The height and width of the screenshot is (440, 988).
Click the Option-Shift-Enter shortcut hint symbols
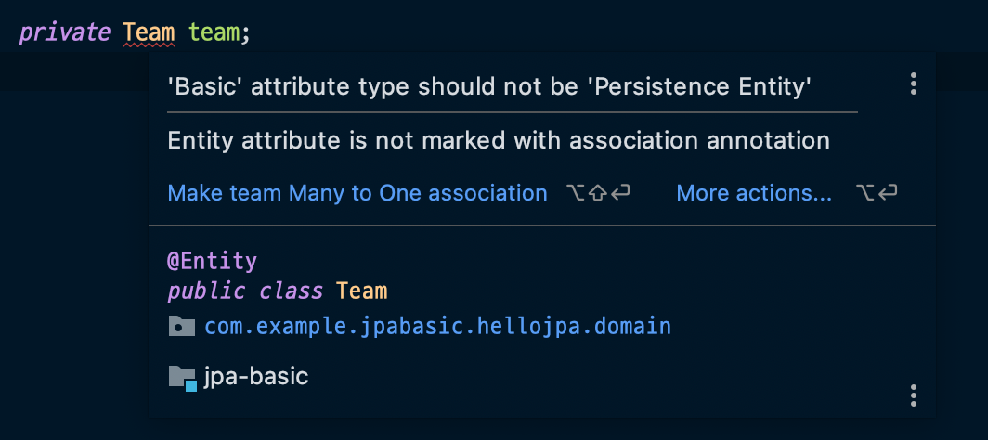coord(599,193)
